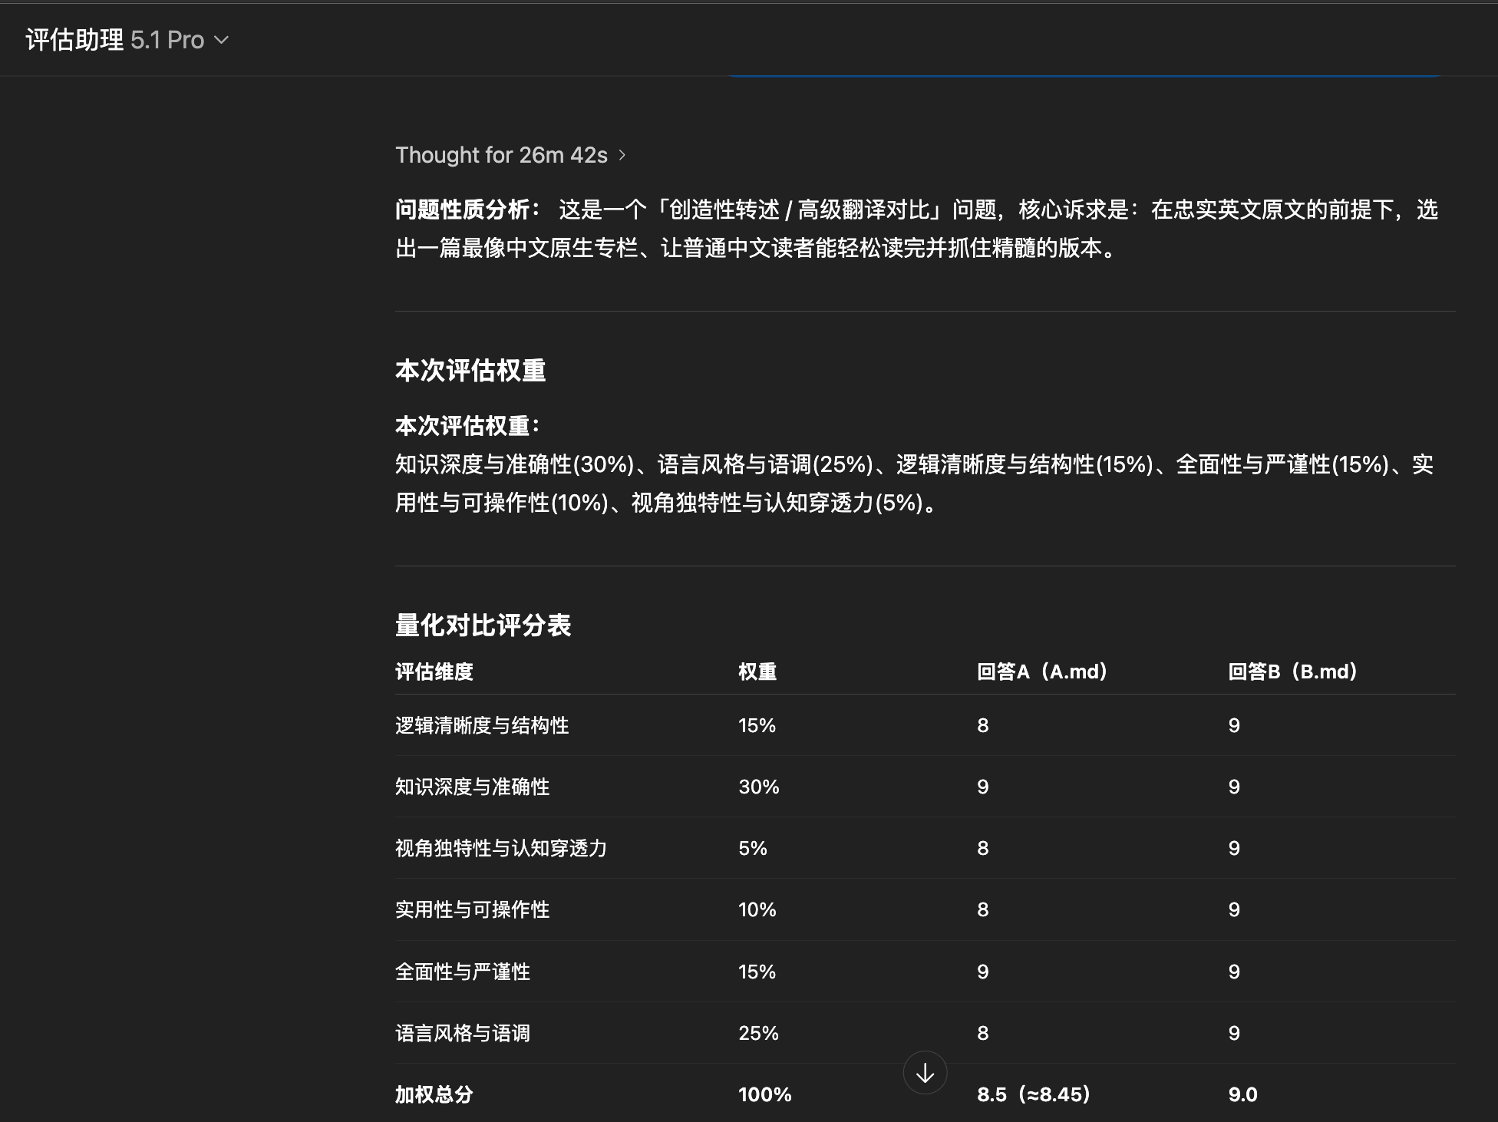The width and height of the screenshot is (1498, 1122).
Task: Click the arrow after Thought for 26m 42s
Action: [622, 155]
